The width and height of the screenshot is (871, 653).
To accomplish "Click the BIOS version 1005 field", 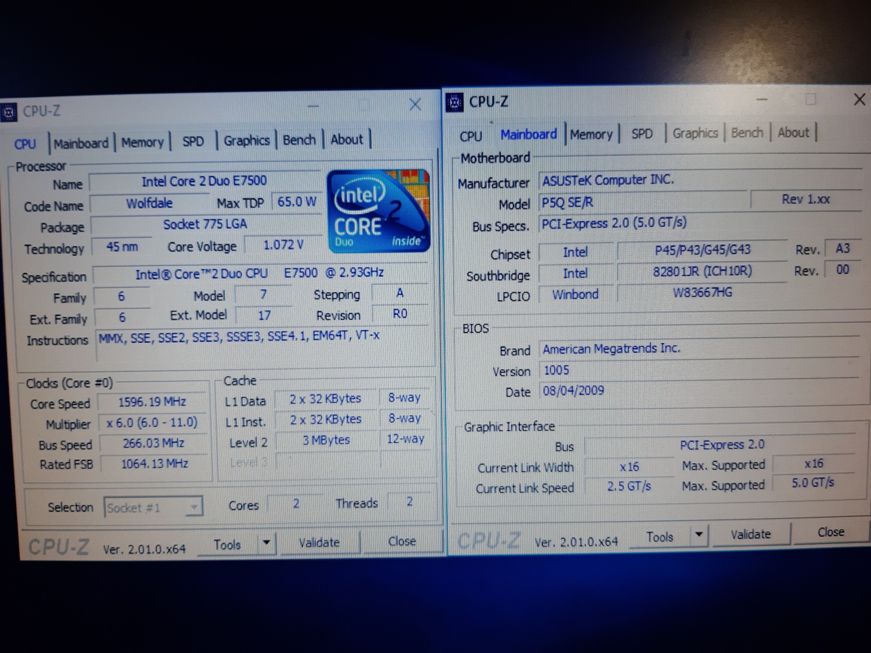I will [700, 370].
